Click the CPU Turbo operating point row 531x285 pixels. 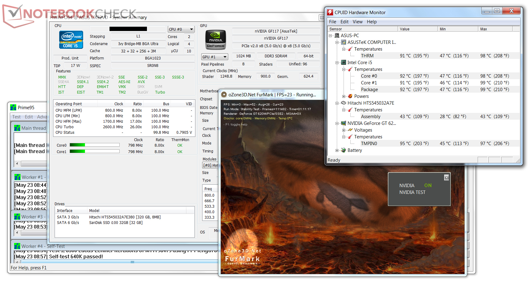(124, 127)
